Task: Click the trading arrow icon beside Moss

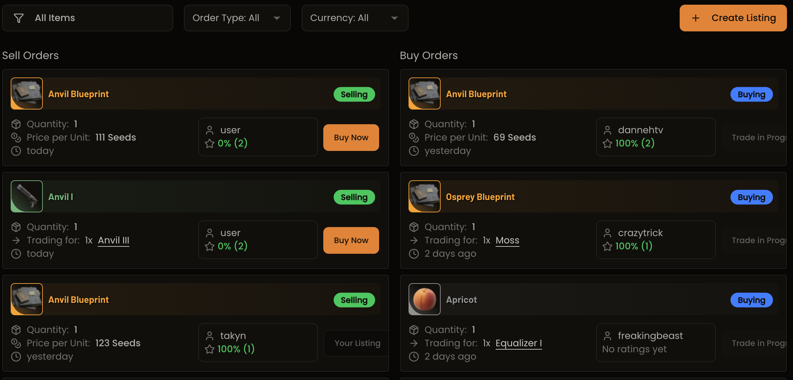Action: tap(414, 240)
